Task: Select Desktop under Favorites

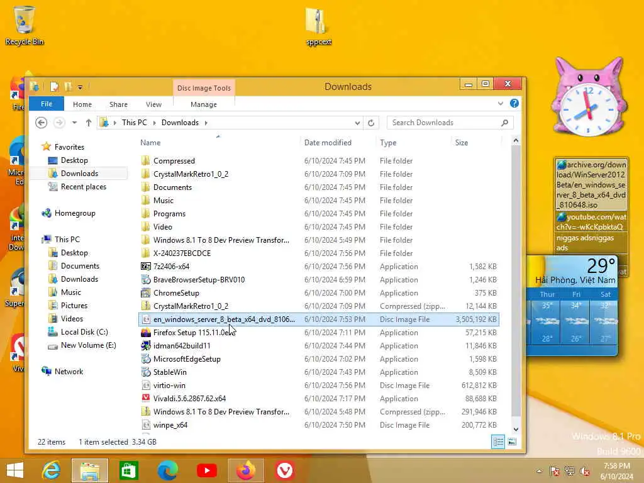Action: pyautogui.click(x=74, y=160)
